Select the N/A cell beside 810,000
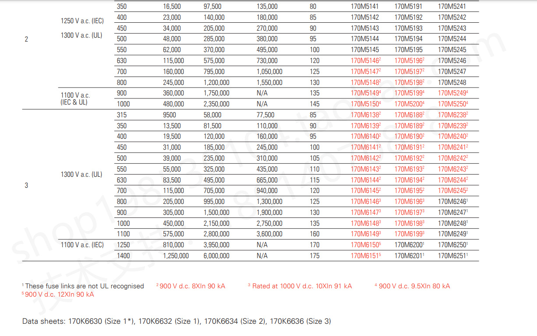The width and height of the screenshot is (537, 336). click(262, 245)
